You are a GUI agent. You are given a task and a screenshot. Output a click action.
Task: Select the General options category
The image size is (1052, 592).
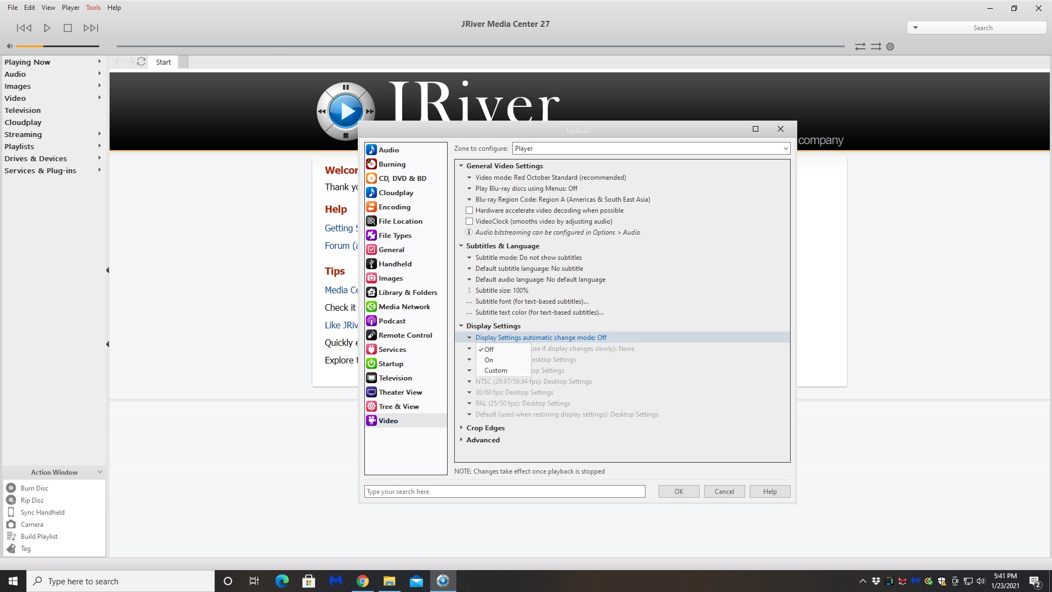click(x=405, y=249)
